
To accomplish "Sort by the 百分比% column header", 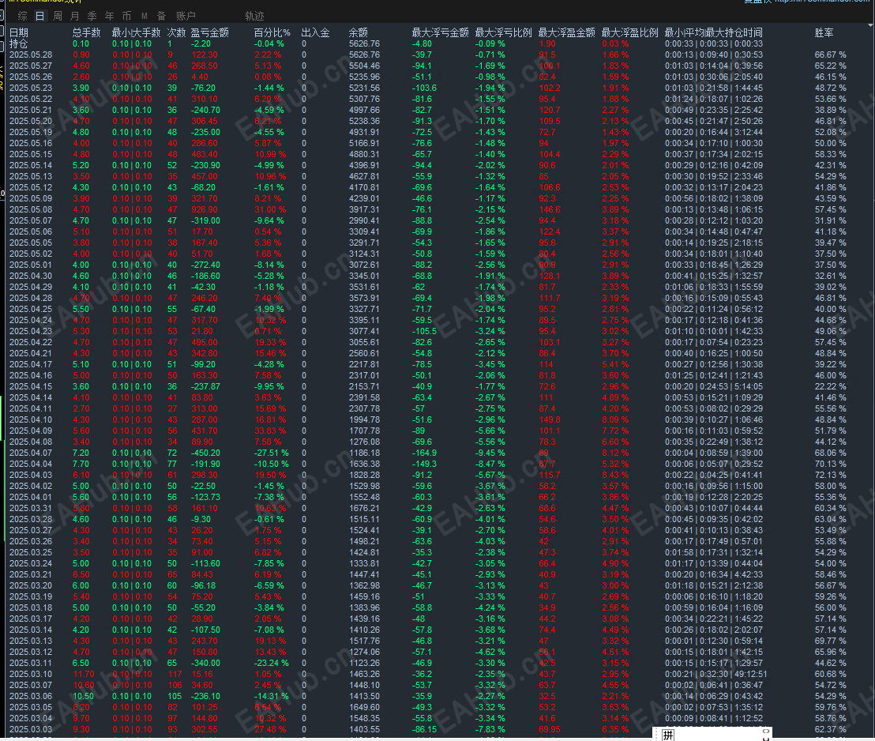I will pyautogui.click(x=272, y=32).
